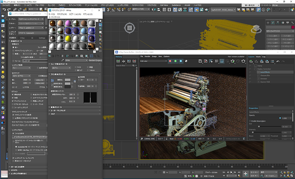
Task: Select Single frame radio button in time output
Action: (x=13, y=48)
